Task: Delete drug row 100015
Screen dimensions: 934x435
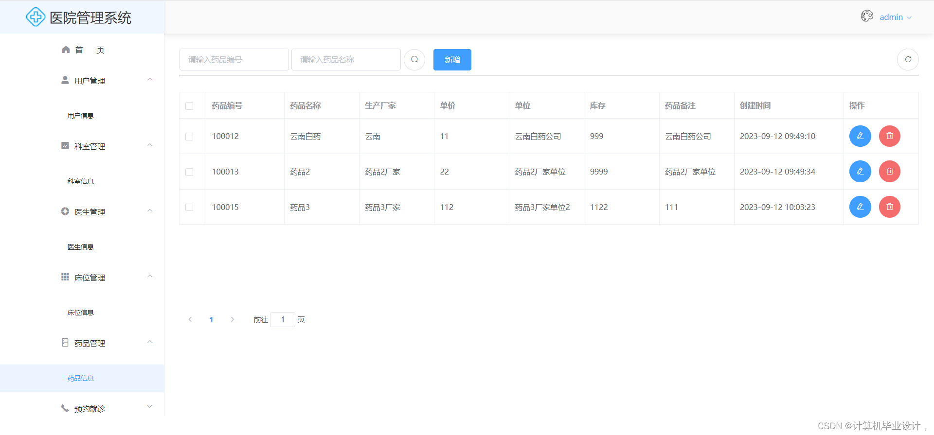Action: 890,207
